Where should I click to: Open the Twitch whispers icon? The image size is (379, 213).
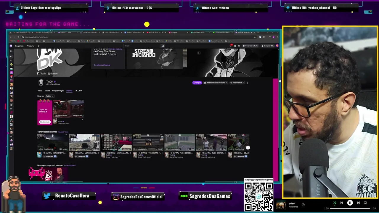pos(235,46)
